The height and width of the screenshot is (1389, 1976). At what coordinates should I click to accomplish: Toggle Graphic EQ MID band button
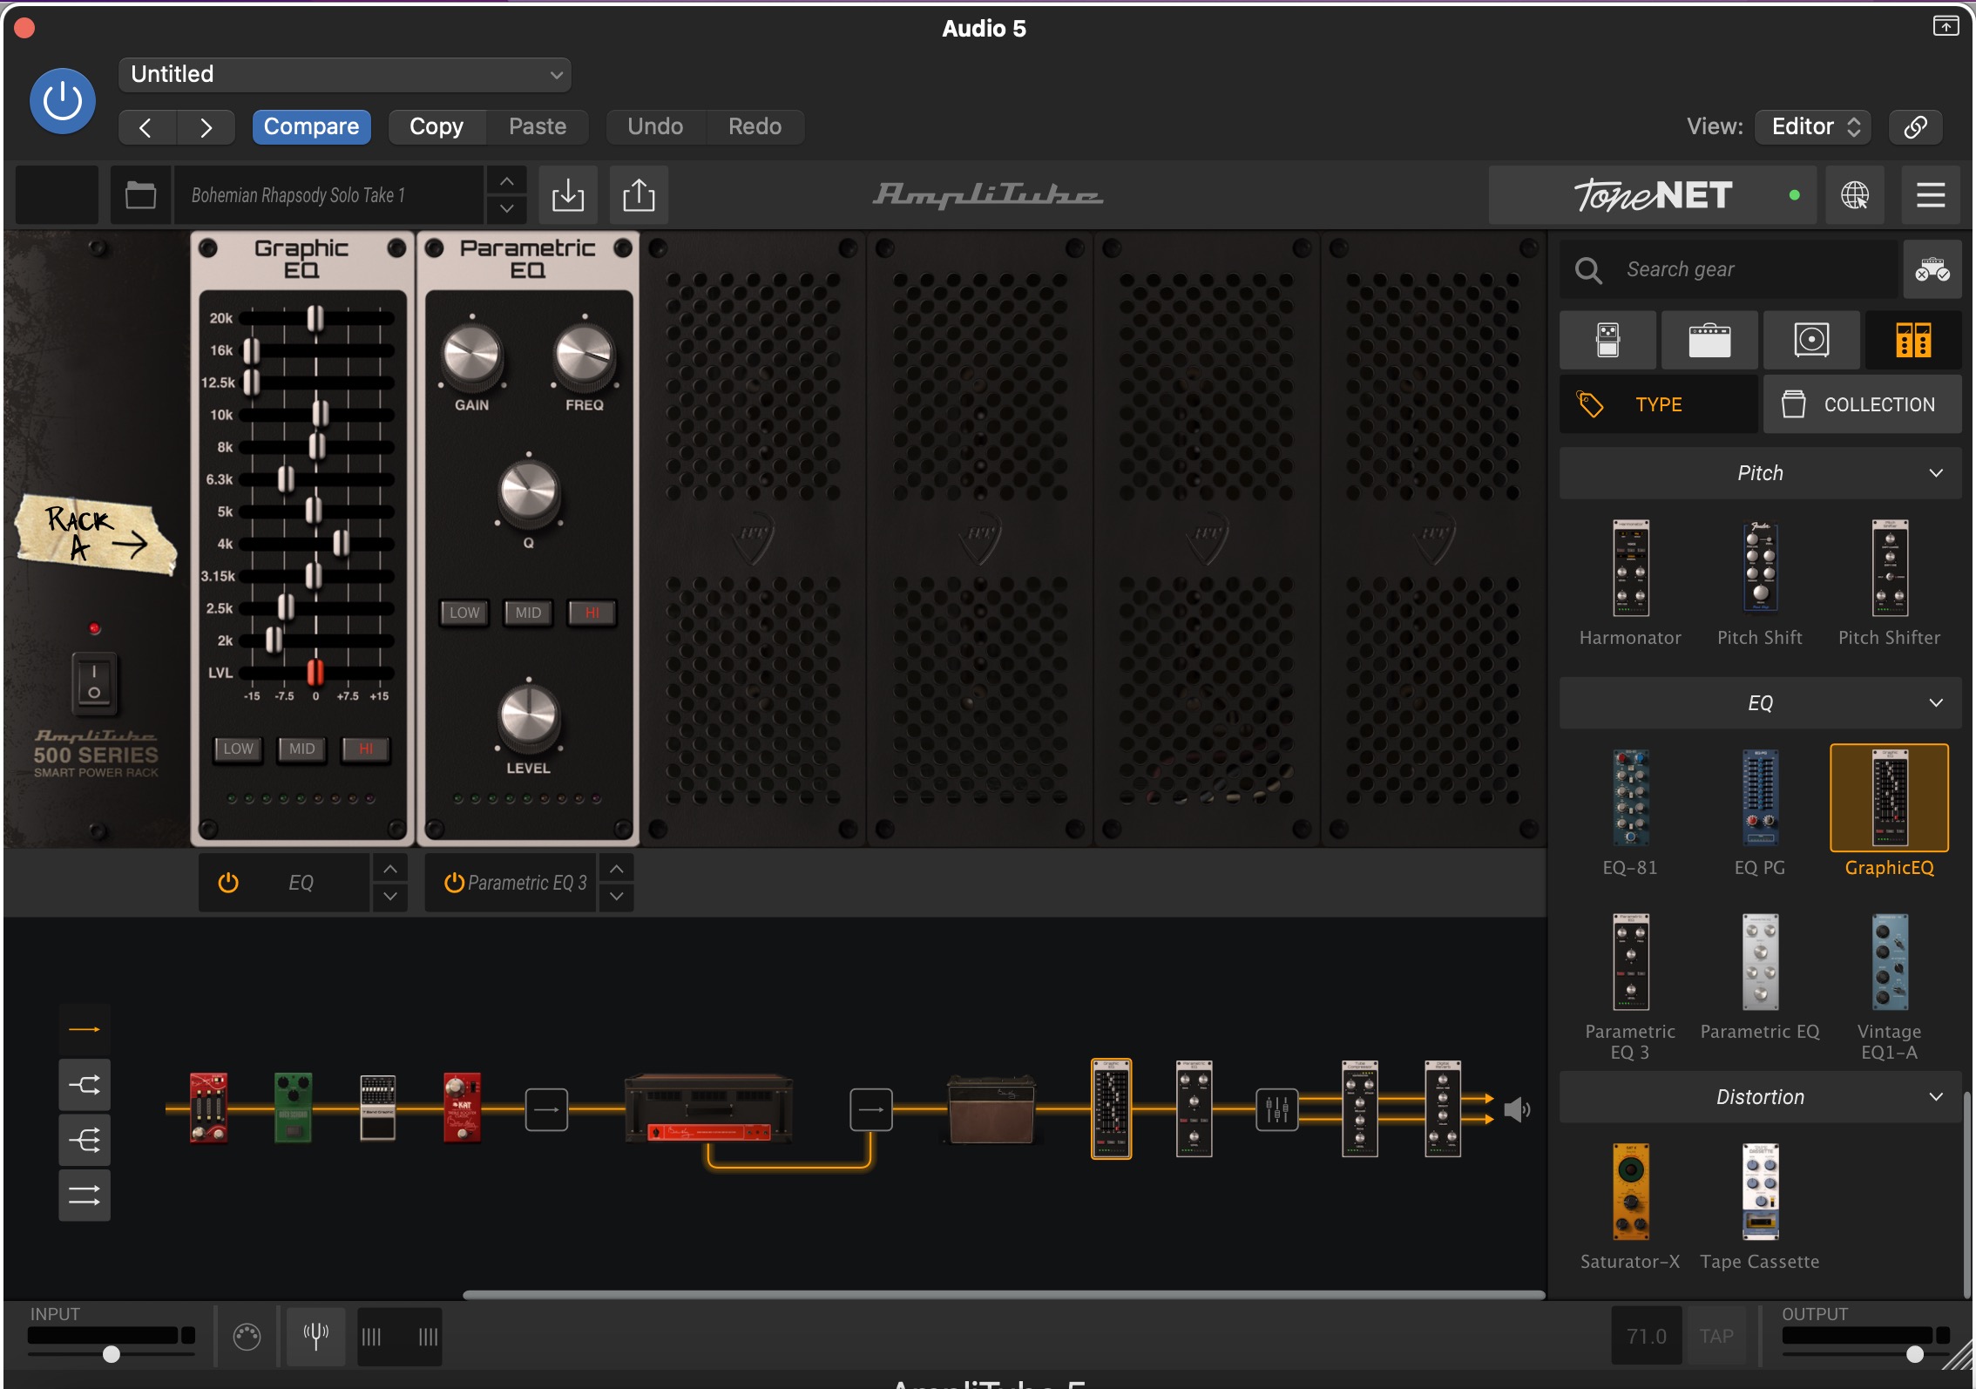[x=301, y=749]
